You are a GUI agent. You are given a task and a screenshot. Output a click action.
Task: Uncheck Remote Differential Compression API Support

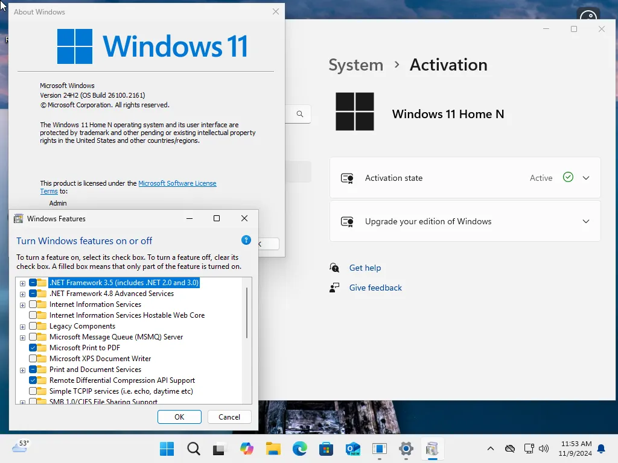33,380
